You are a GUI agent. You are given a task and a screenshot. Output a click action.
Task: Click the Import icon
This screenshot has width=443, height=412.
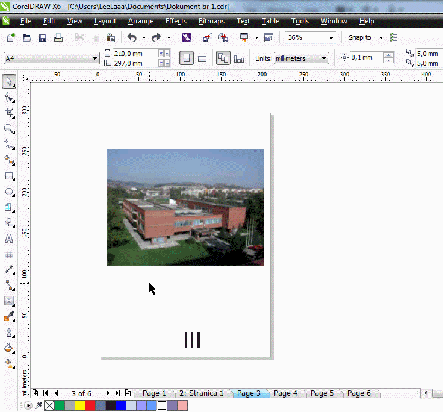click(x=208, y=37)
